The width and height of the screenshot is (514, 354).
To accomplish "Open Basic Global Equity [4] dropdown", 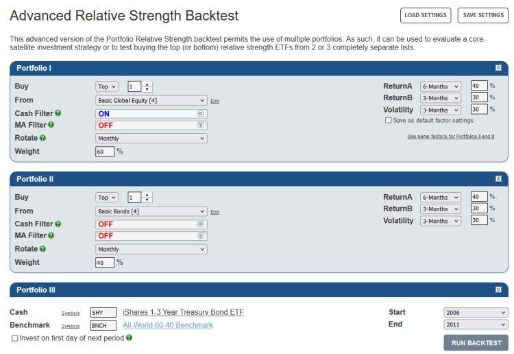I will pyautogui.click(x=151, y=101).
